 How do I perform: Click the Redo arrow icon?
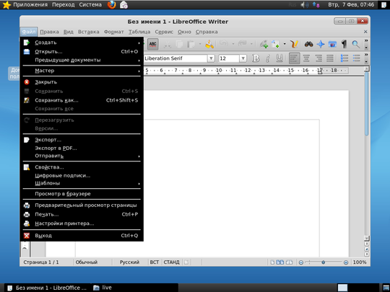(x=242, y=44)
